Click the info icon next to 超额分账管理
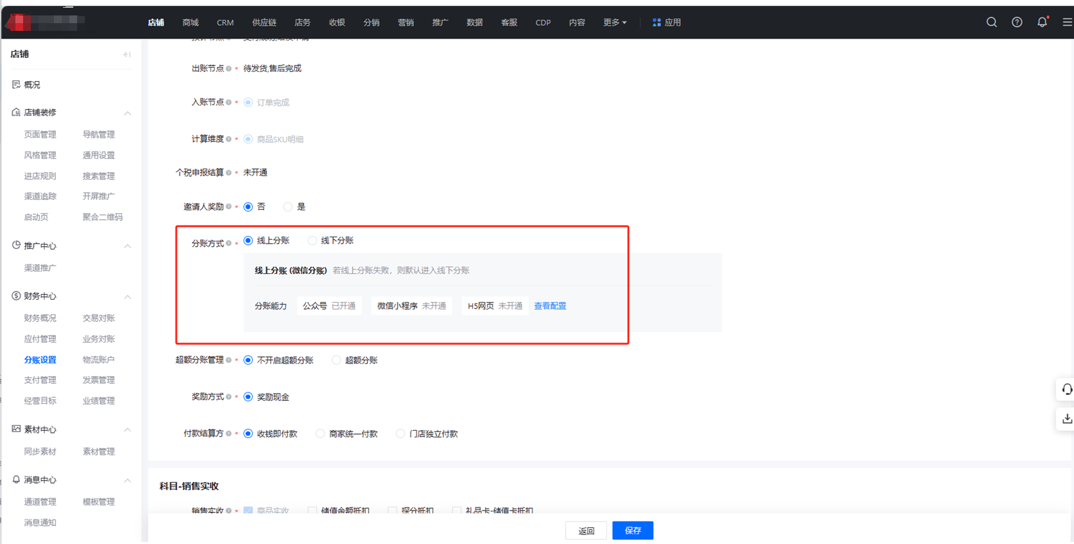 point(229,360)
